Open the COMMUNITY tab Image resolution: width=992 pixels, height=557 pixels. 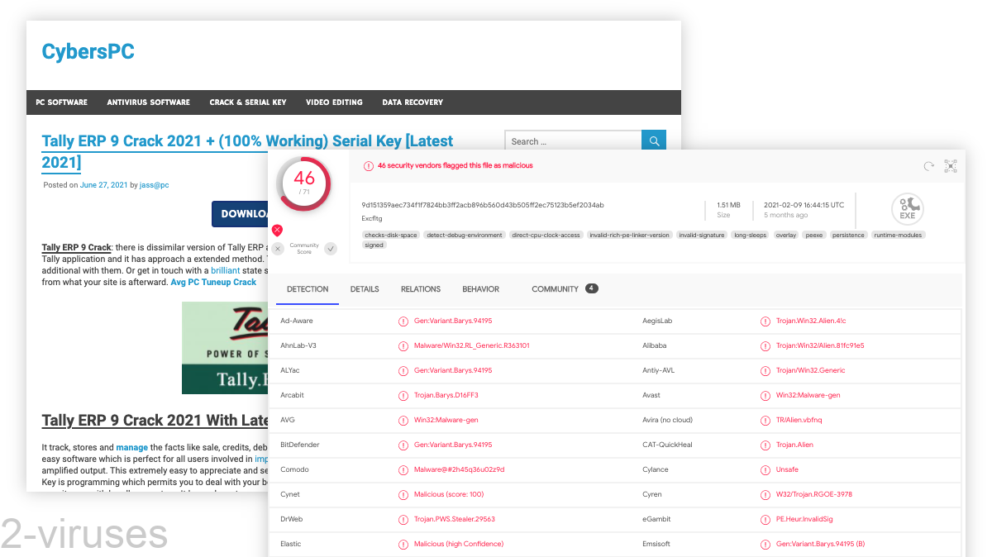tap(565, 289)
